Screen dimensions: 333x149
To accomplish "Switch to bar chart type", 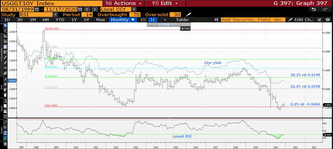I will [152, 20].
